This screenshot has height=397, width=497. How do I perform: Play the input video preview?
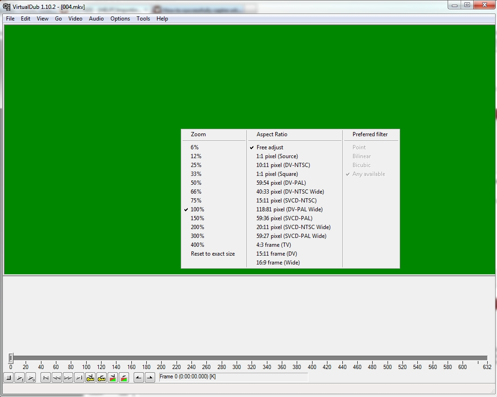[x=20, y=378]
